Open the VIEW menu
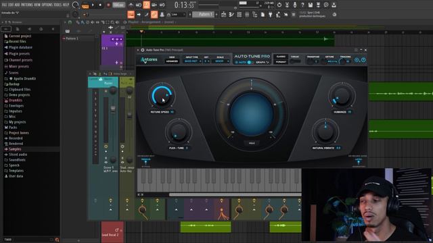This screenshot has height=243, width=433. pyautogui.click(x=37, y=5)
